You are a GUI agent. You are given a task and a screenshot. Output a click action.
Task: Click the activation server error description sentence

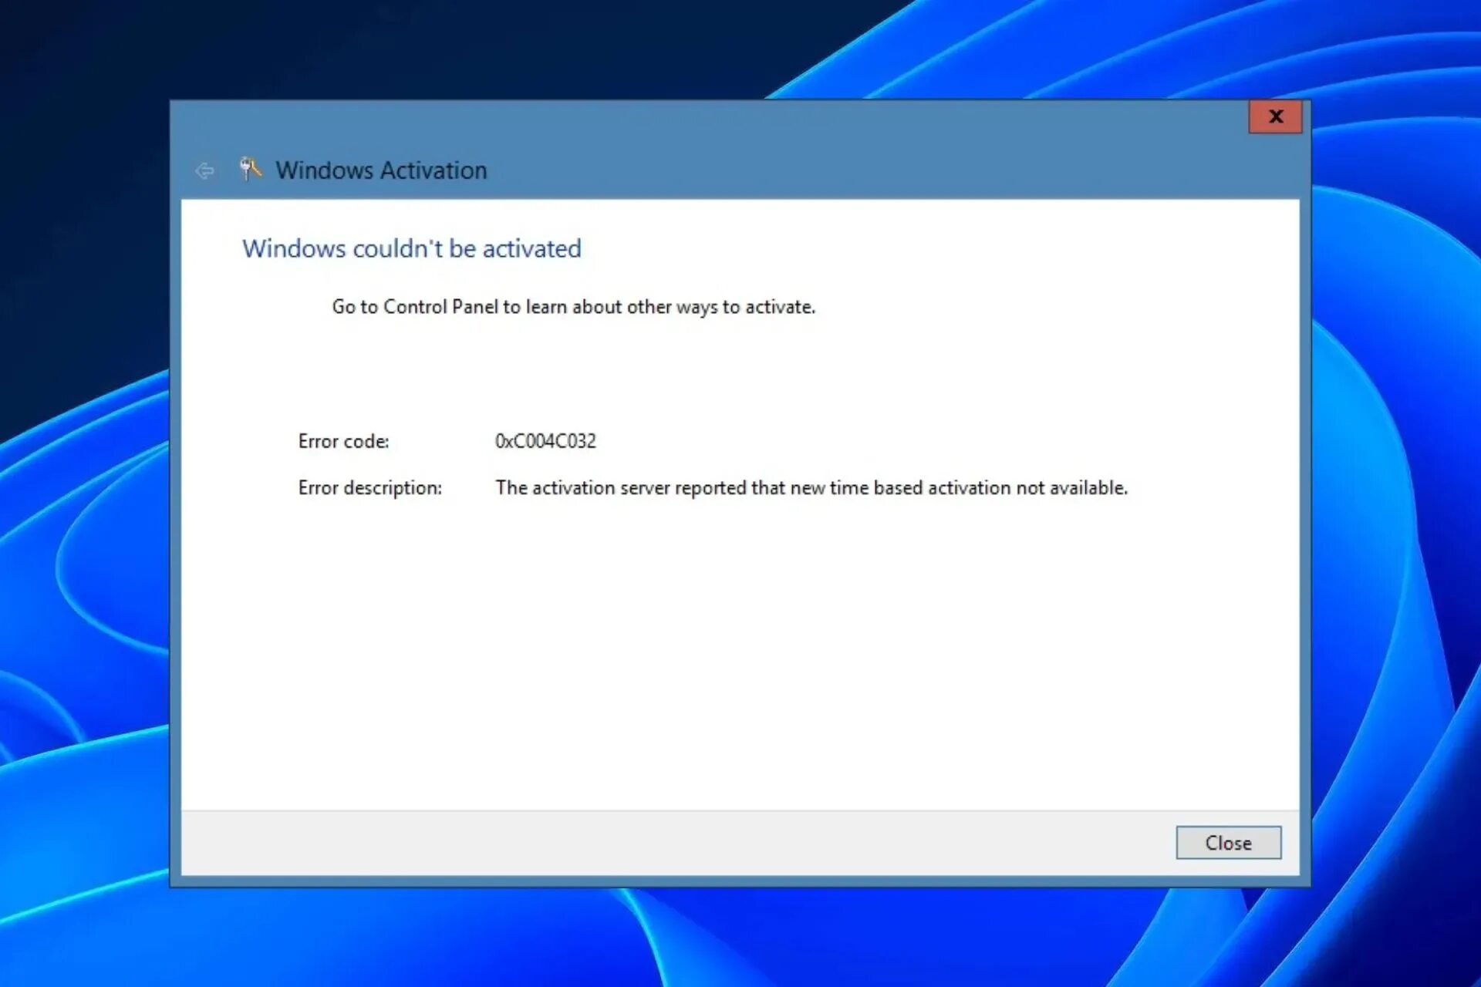[x=811, y=488]
